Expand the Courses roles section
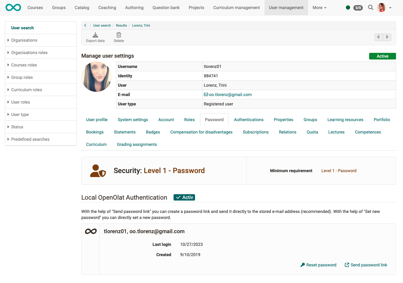Viewport: 403px width, 283px height. pyautogui.click(x=24, y=65)
